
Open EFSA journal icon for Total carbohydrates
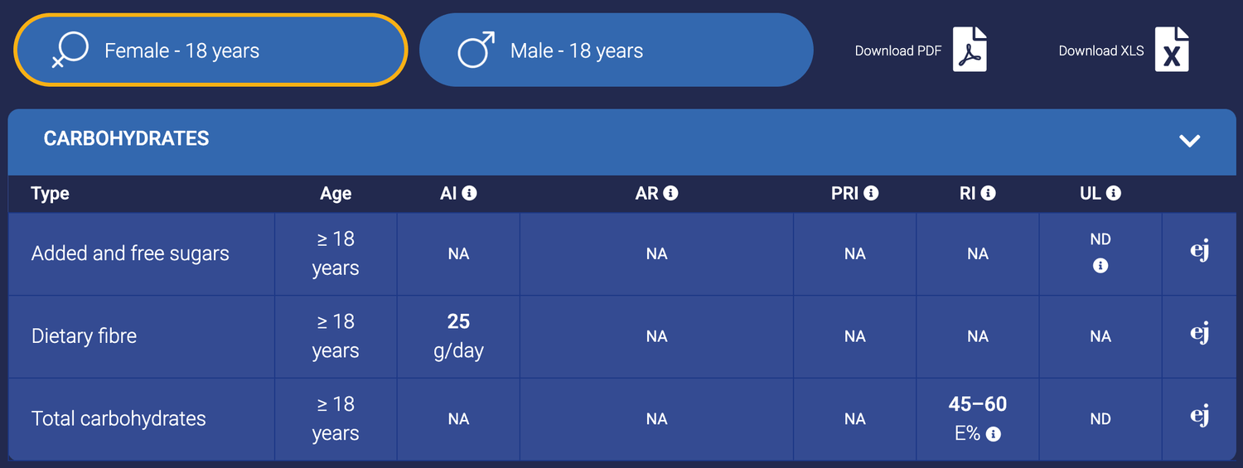click(x=1199, y=416)
